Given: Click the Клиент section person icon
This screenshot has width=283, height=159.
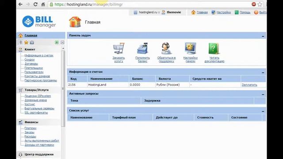Looking at the screenshot, I should click(20, 49).
